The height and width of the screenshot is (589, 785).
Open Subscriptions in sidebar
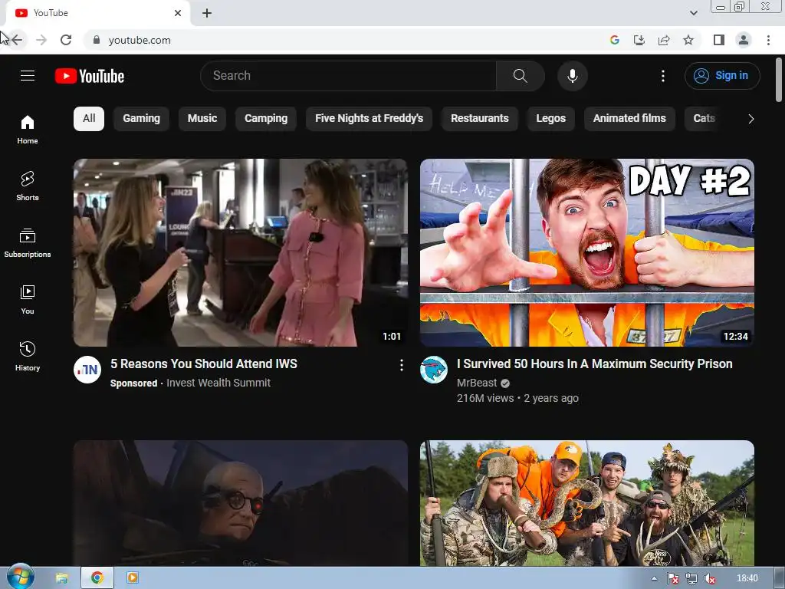coord(28,242)
